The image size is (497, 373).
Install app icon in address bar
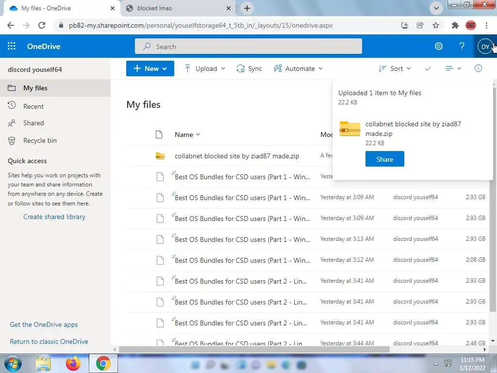point(404,25)
